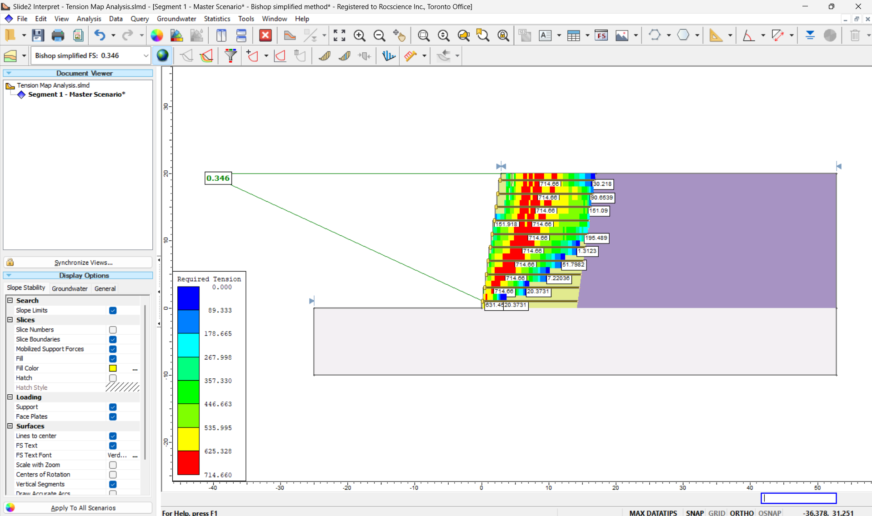This screenshot has height=516, width=872.
Task: Toggle the Slice Boundaries checkbox
Action: pos(113,339)
